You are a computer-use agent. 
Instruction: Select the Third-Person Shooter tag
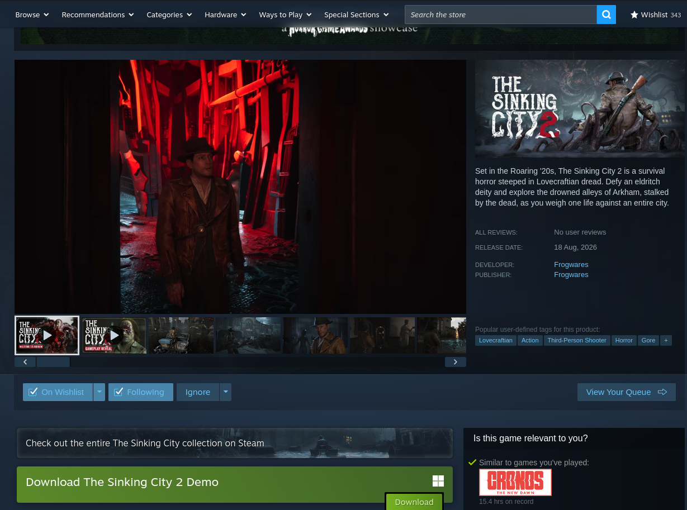pos(577,340)
